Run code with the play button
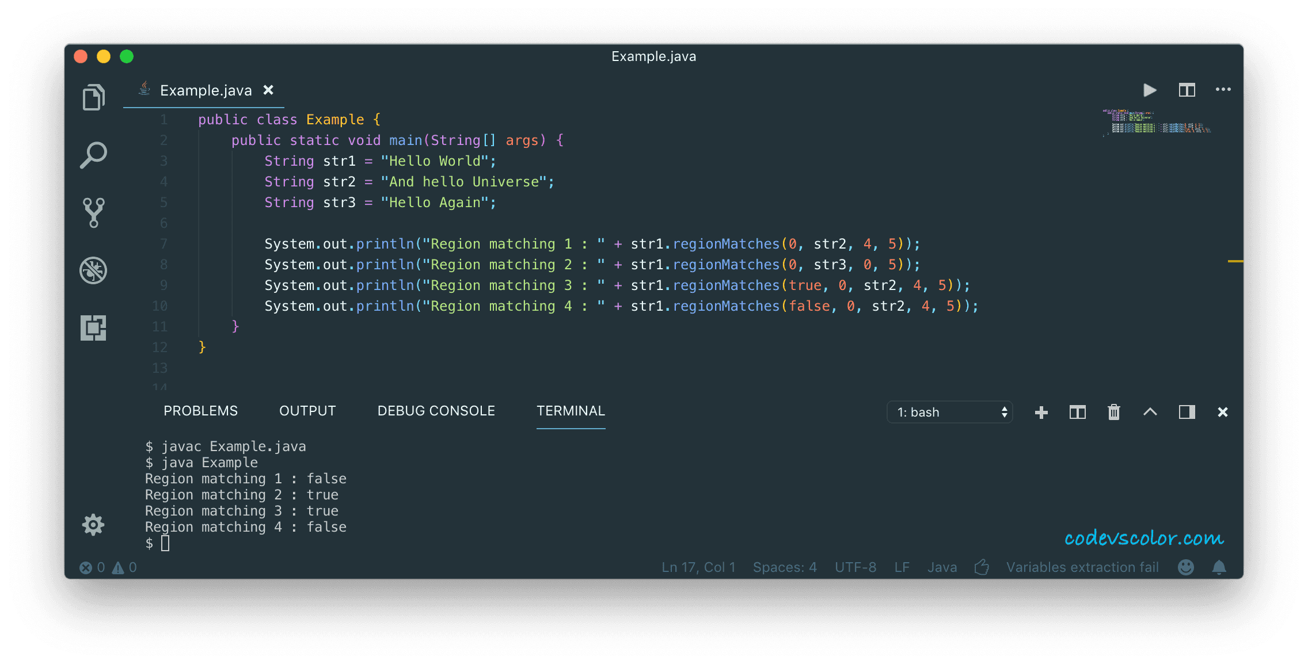Screen dimensions: 1308x664 click(1150, 90)
